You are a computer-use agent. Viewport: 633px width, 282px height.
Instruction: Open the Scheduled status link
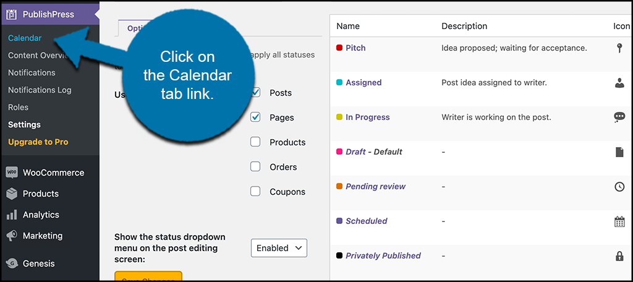click(x=367, y=221)
